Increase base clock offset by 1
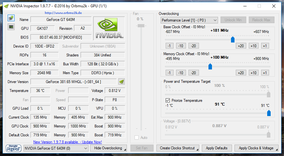284x156 pixels. pyautogui.click(x=265, y=46)
